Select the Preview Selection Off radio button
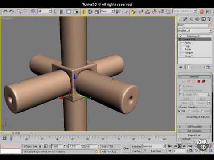Image resolution: width=214 pixels, height=160 pixels. (x=180, y=111)
